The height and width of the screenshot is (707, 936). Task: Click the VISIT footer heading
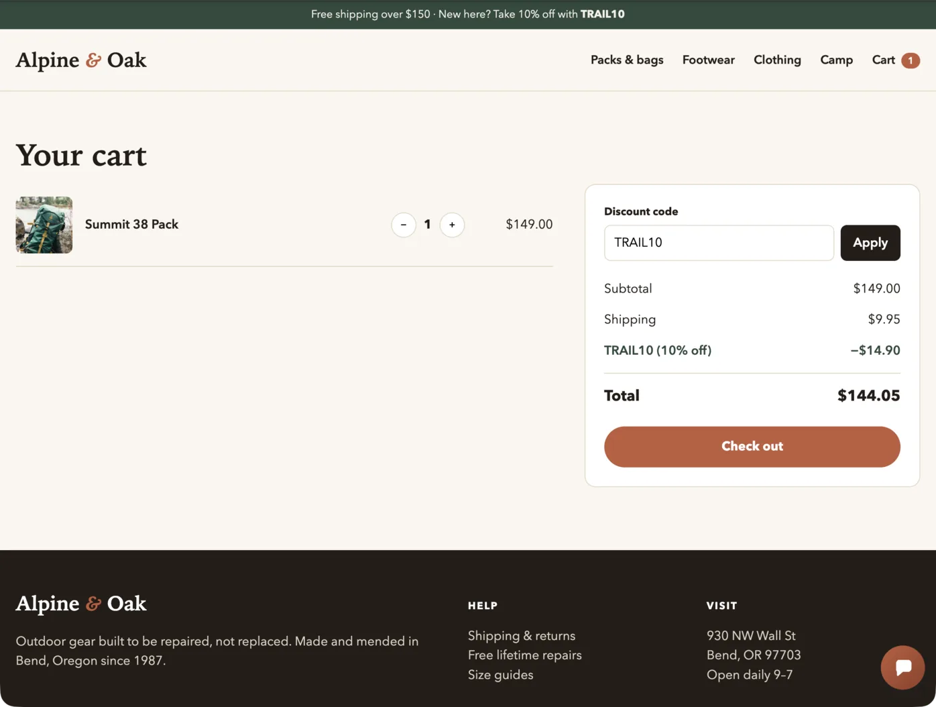tap(722, 606)
